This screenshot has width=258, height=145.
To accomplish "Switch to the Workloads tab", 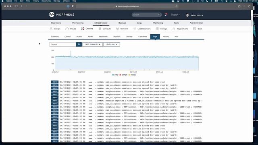I will (x=103, y=37).
